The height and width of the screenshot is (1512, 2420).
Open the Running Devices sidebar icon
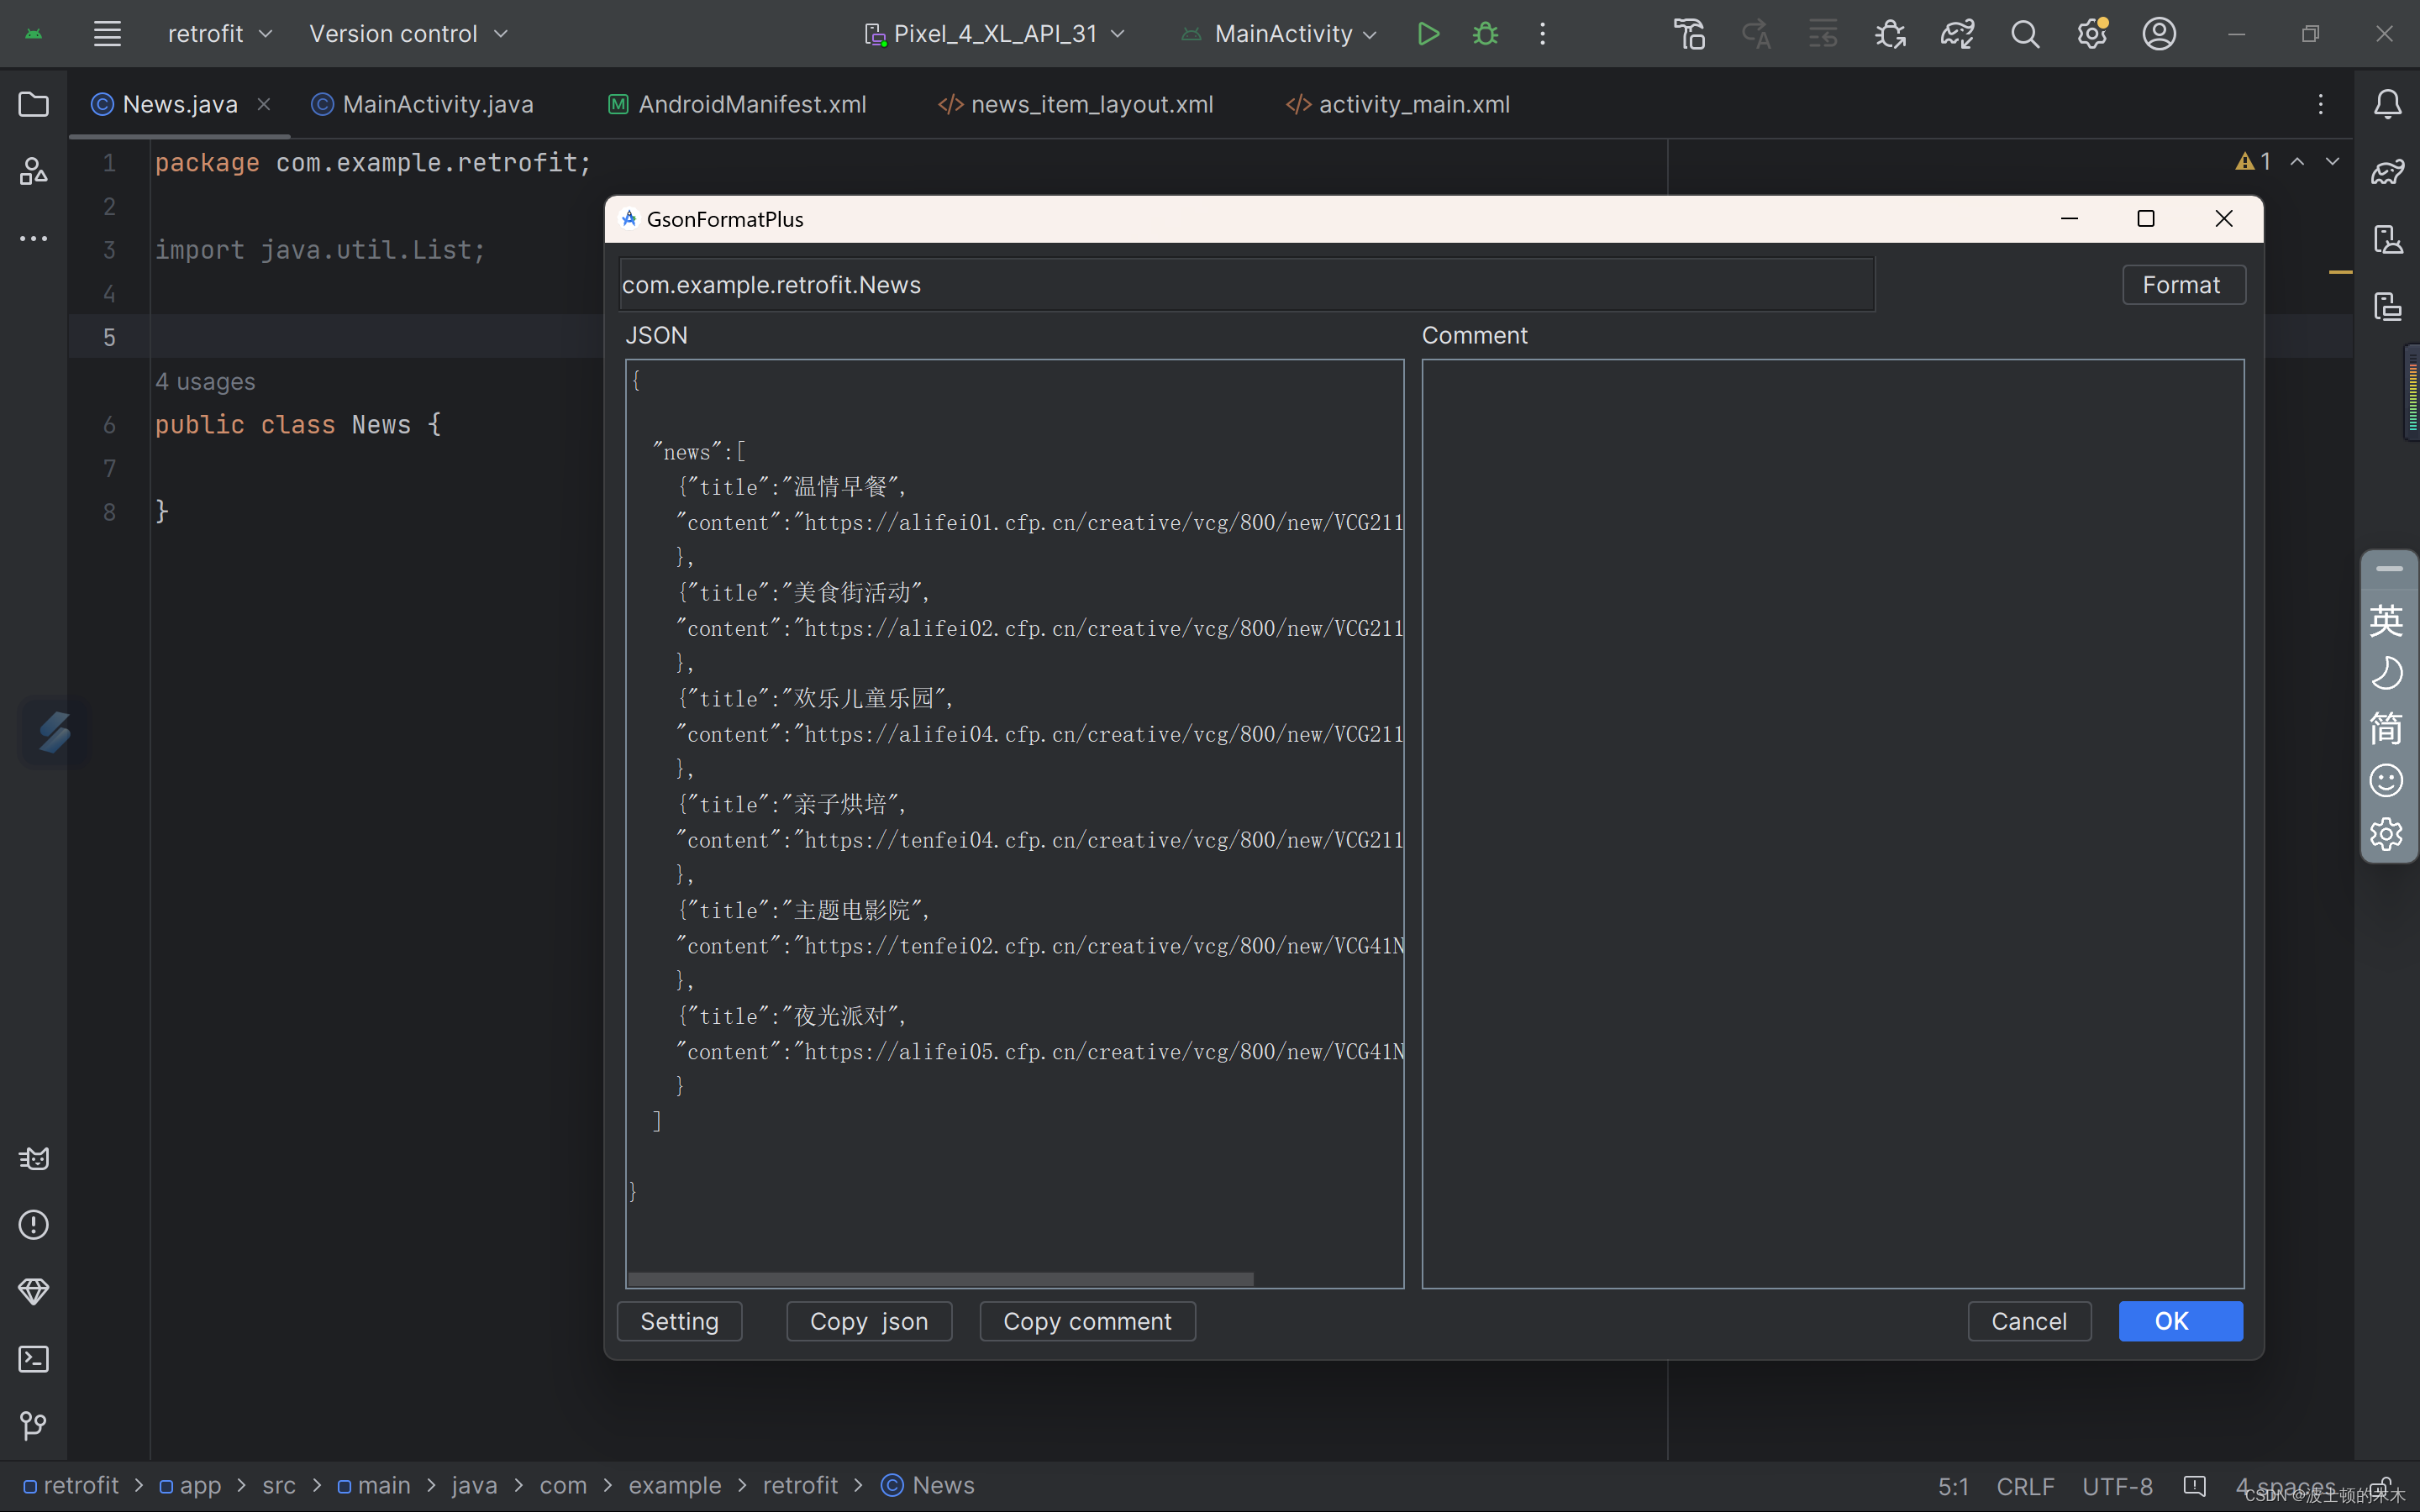(2387, 306)
